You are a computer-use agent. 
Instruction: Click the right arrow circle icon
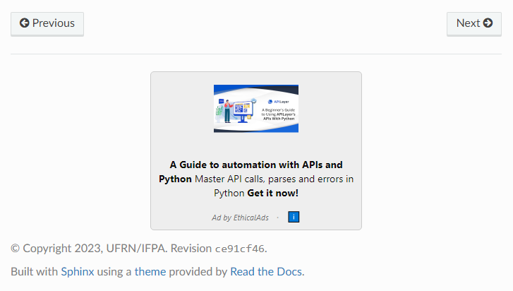click(x=488, y=23)
